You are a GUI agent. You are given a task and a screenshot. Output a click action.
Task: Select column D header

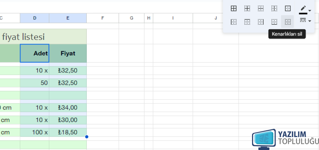point(35,18)
